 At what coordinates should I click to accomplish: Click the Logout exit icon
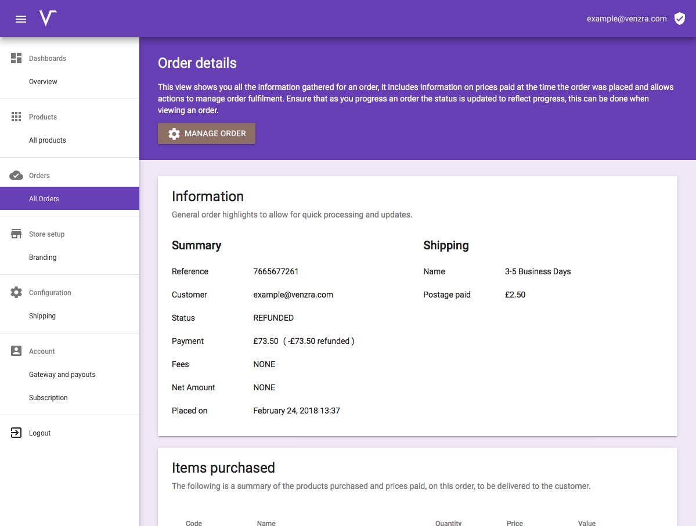tap(16, 433)
